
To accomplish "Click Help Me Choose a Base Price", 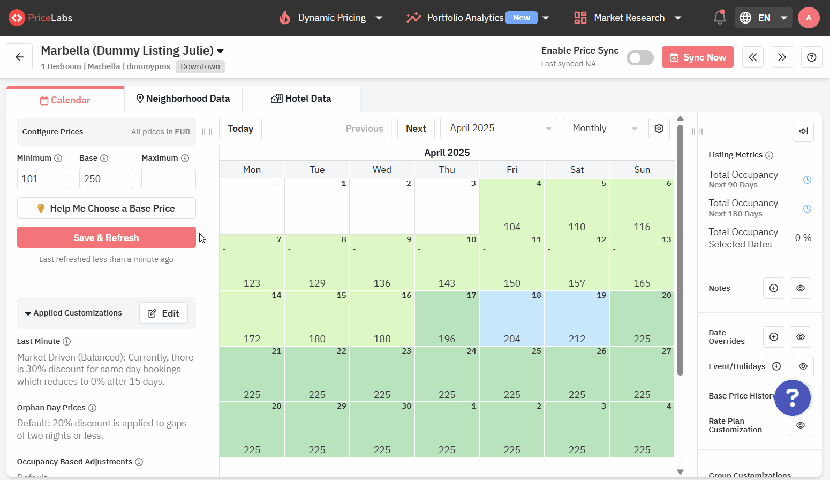I will click(106, 208).
